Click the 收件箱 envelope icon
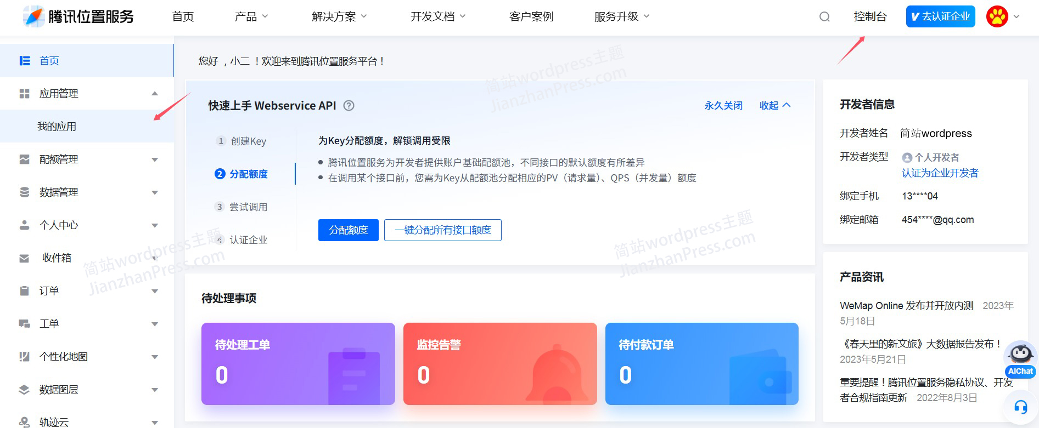The height and width of the screenshot is (428, 1039). tap(25, 258)
